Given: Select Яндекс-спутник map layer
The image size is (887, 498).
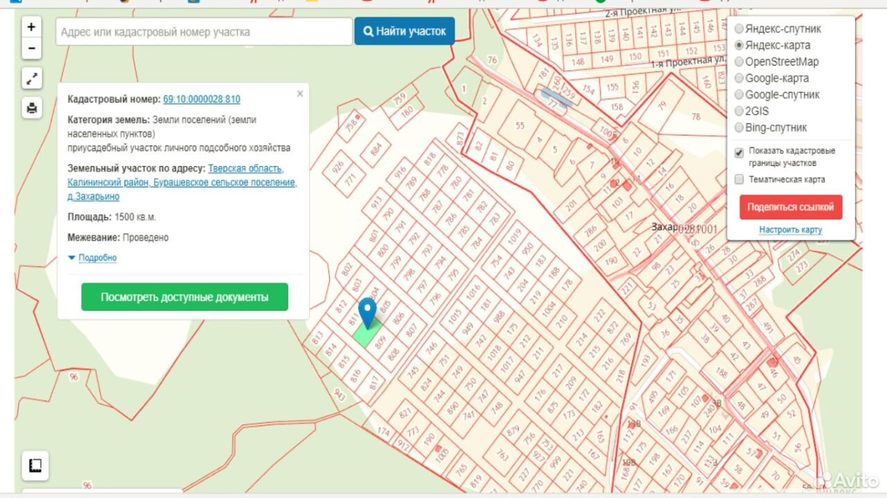Looking at the screenshot, I should click(x=739, y=29).
